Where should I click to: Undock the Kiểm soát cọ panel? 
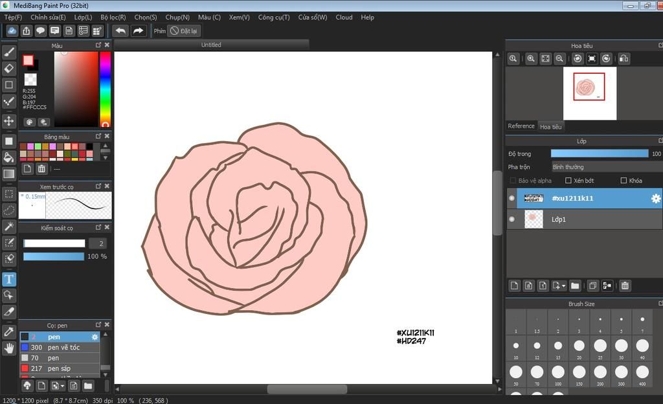pos(98,227)
